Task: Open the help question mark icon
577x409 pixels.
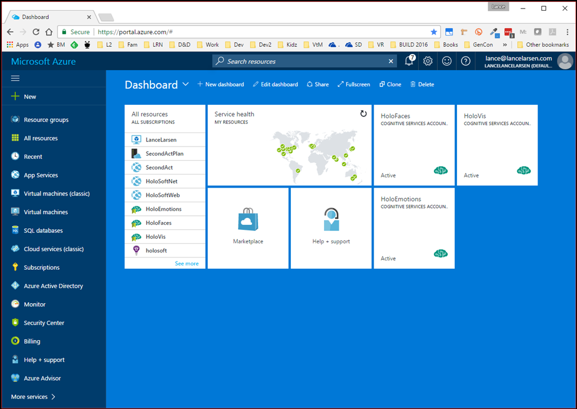Action: tap(465, 61)
